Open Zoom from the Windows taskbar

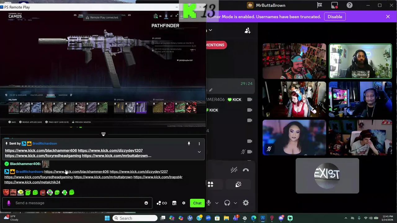(208, 218)
